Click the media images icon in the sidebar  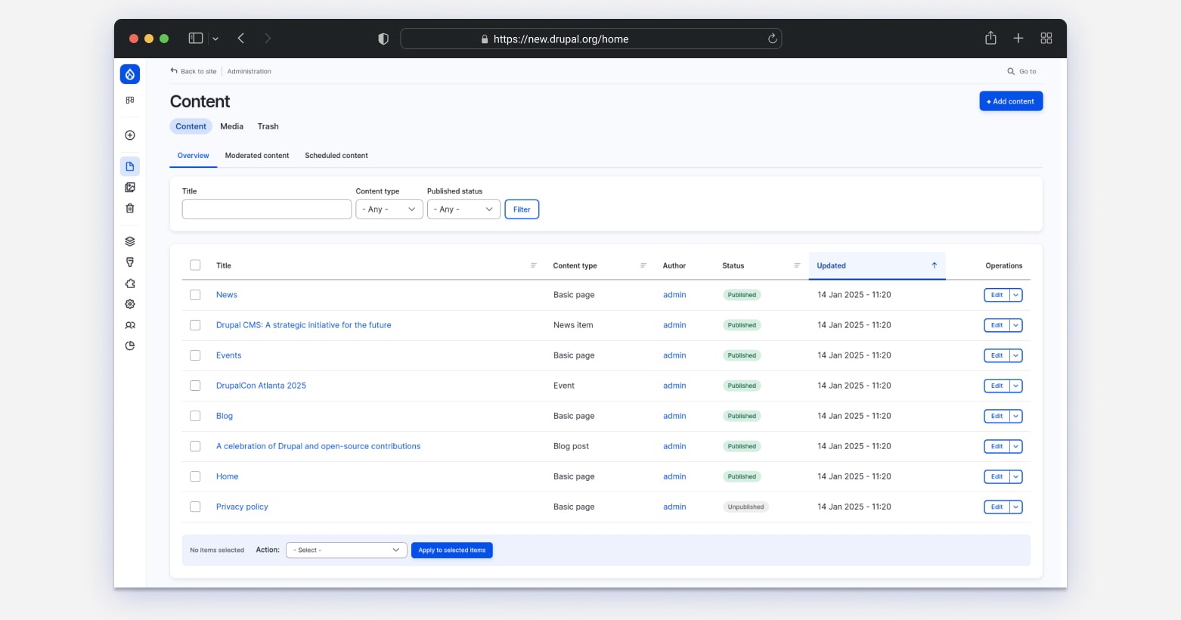coord(130,188)
